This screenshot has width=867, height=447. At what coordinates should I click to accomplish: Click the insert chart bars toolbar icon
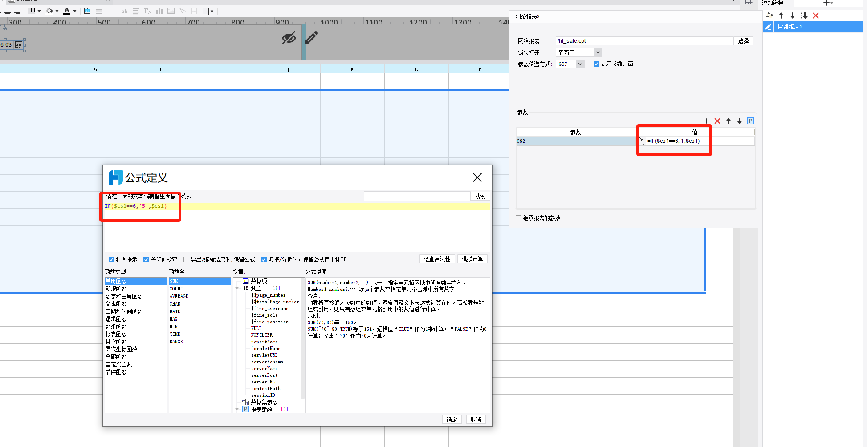[x=159, y=11]
